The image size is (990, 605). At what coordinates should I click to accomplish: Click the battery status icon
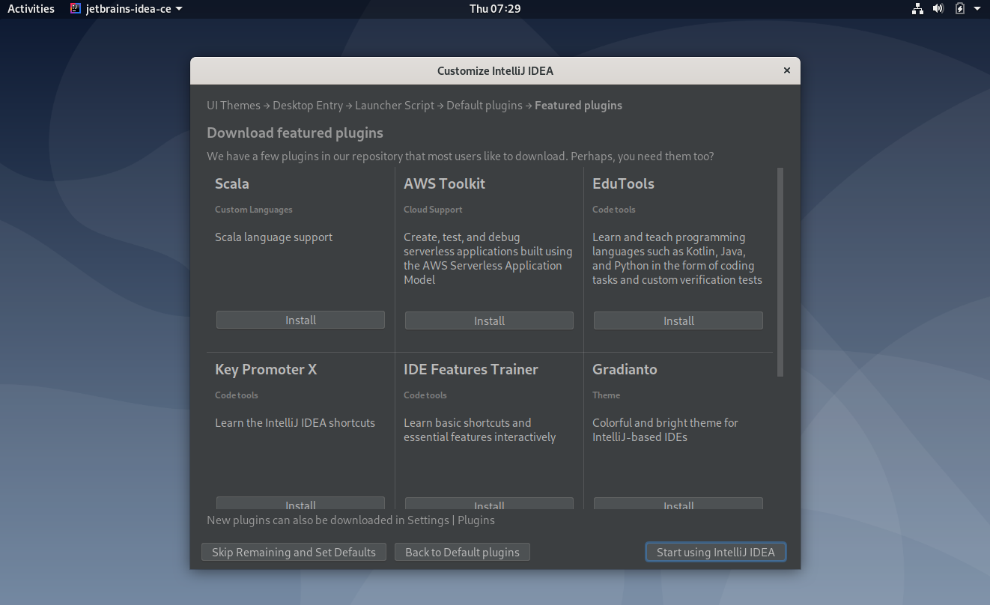(x=960, y=9)
